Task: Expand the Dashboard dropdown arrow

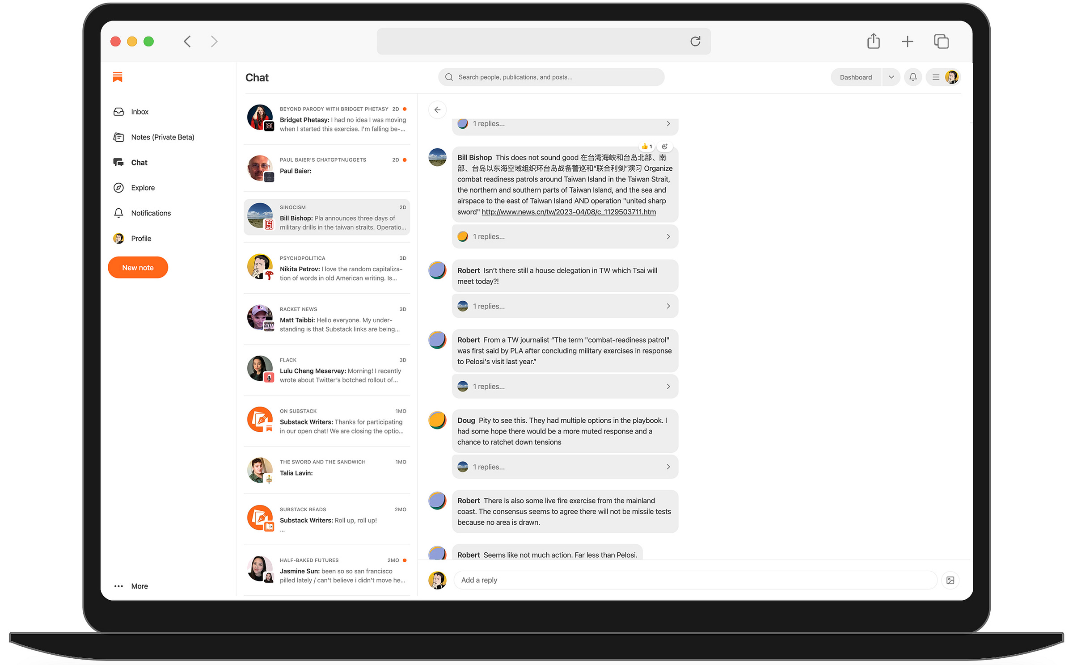Action: pos(891,77)
